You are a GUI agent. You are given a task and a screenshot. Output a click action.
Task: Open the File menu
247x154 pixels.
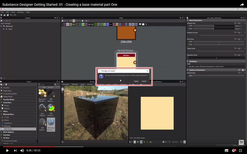[2, 12]
